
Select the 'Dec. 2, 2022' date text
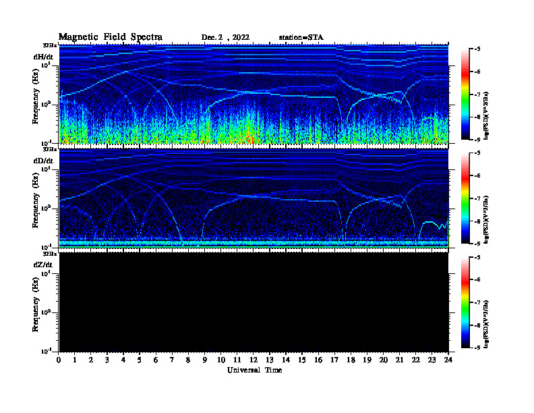coord(225,38)
